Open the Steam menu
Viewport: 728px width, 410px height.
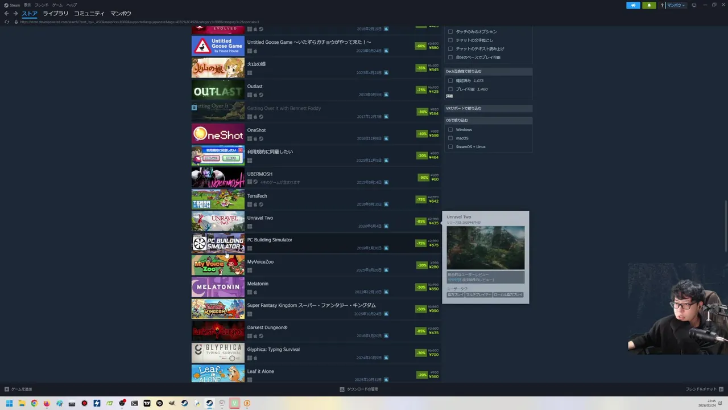click(12, 5)
